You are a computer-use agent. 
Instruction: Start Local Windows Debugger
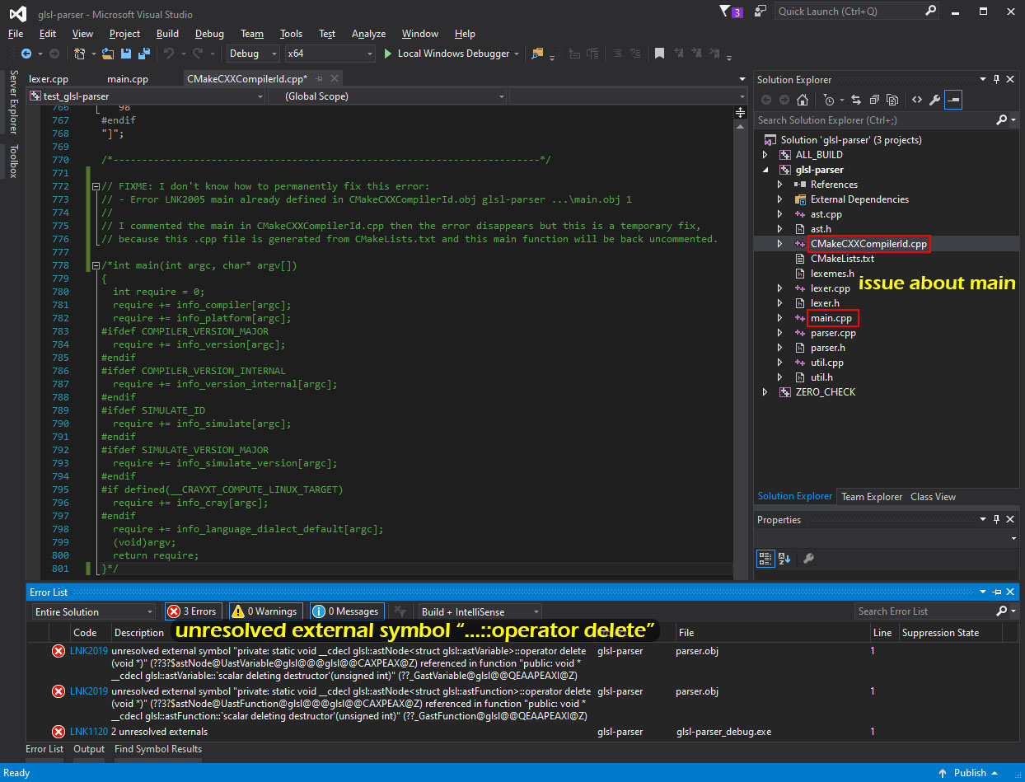pyautogui.click(x=452, y=54)
